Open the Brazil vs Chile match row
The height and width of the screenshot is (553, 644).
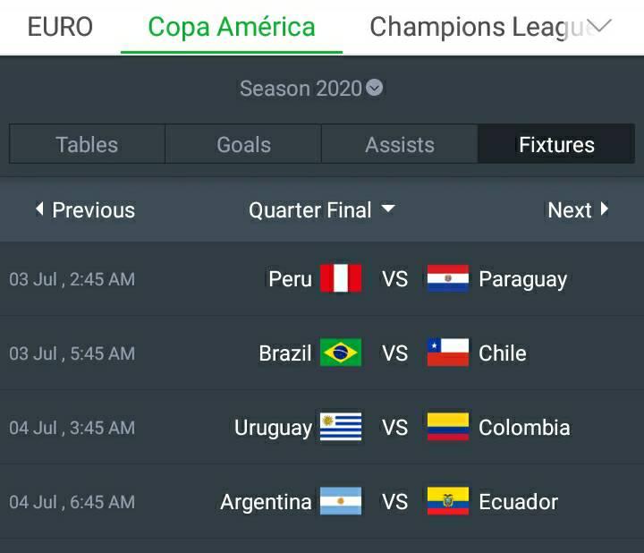point(394,353)
